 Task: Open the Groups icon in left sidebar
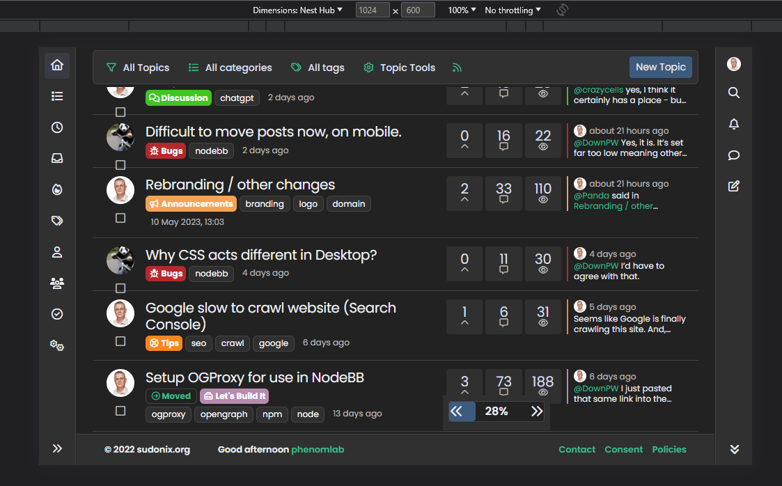(x=57, y=283)
